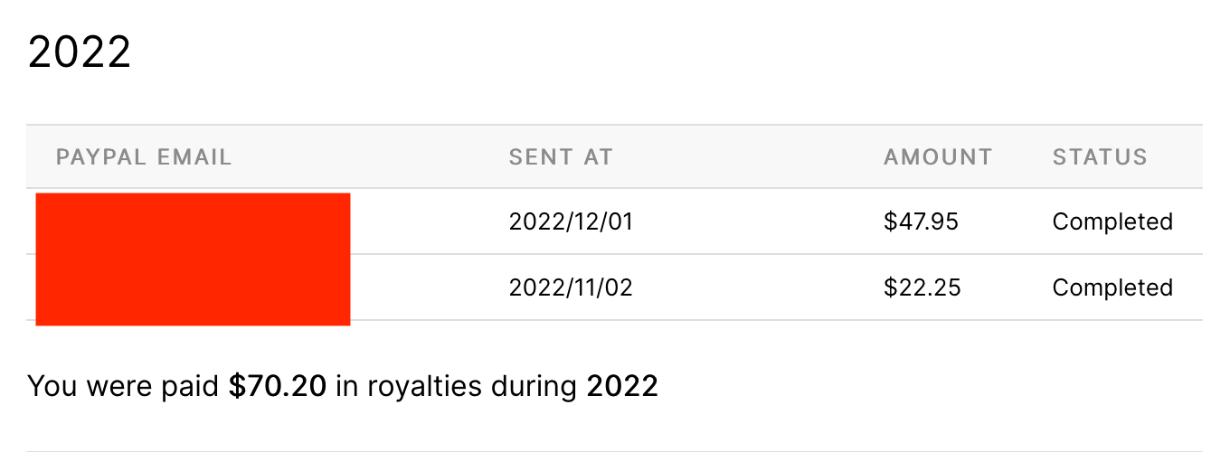Click redacted email in the 2022/11/02 row
This screenshot has width=1230, height=452.
(193, 289)
